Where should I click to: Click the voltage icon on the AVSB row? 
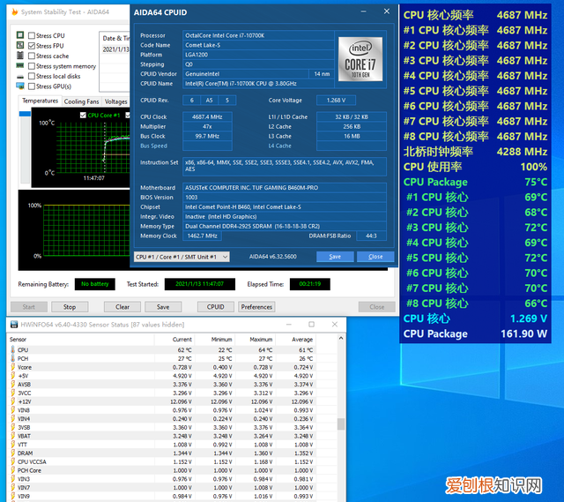point(13,385)
